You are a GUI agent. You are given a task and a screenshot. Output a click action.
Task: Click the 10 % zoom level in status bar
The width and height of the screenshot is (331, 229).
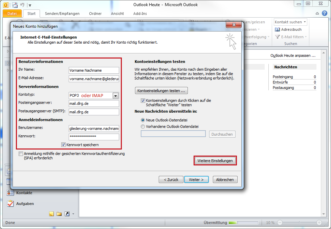click(x=270, y=223)
